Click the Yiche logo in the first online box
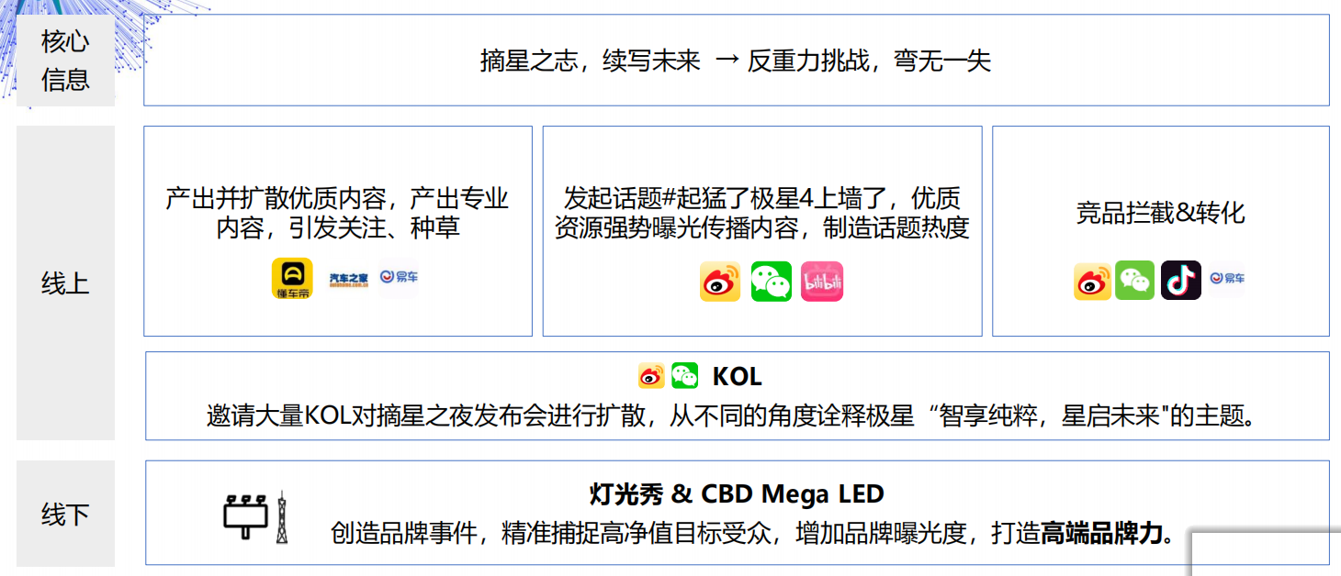The width and height of the screenshot is (1341, 576). [400, 277]
